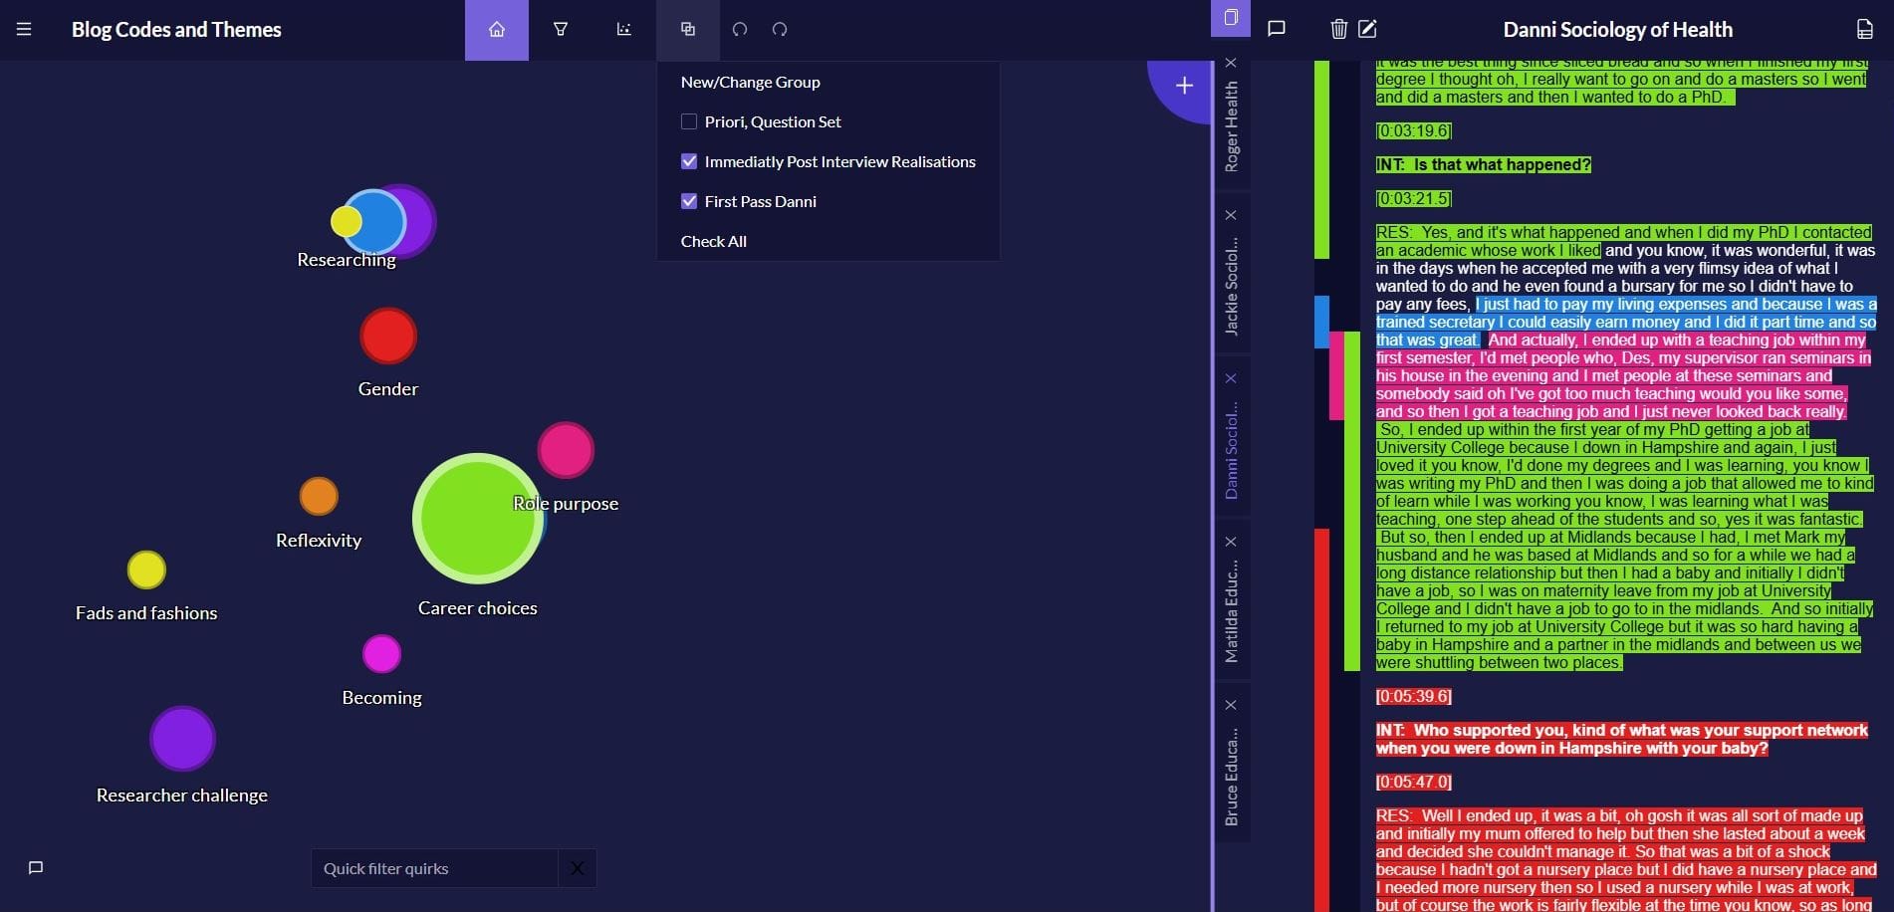The width and height of the screenshot is (1894, 912).
Task: Select New/Change Group menu entry
Action: click(750, 82)
